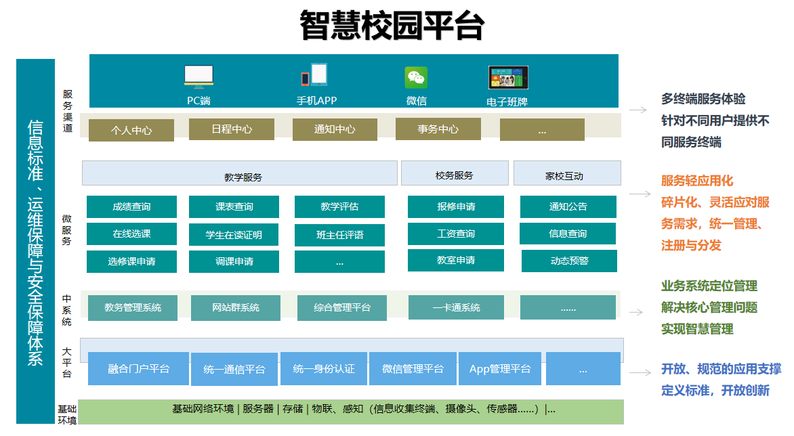Open the 个人中心 box
The image size is (794, 436).
pyautogui.click(x=131, y=130)
